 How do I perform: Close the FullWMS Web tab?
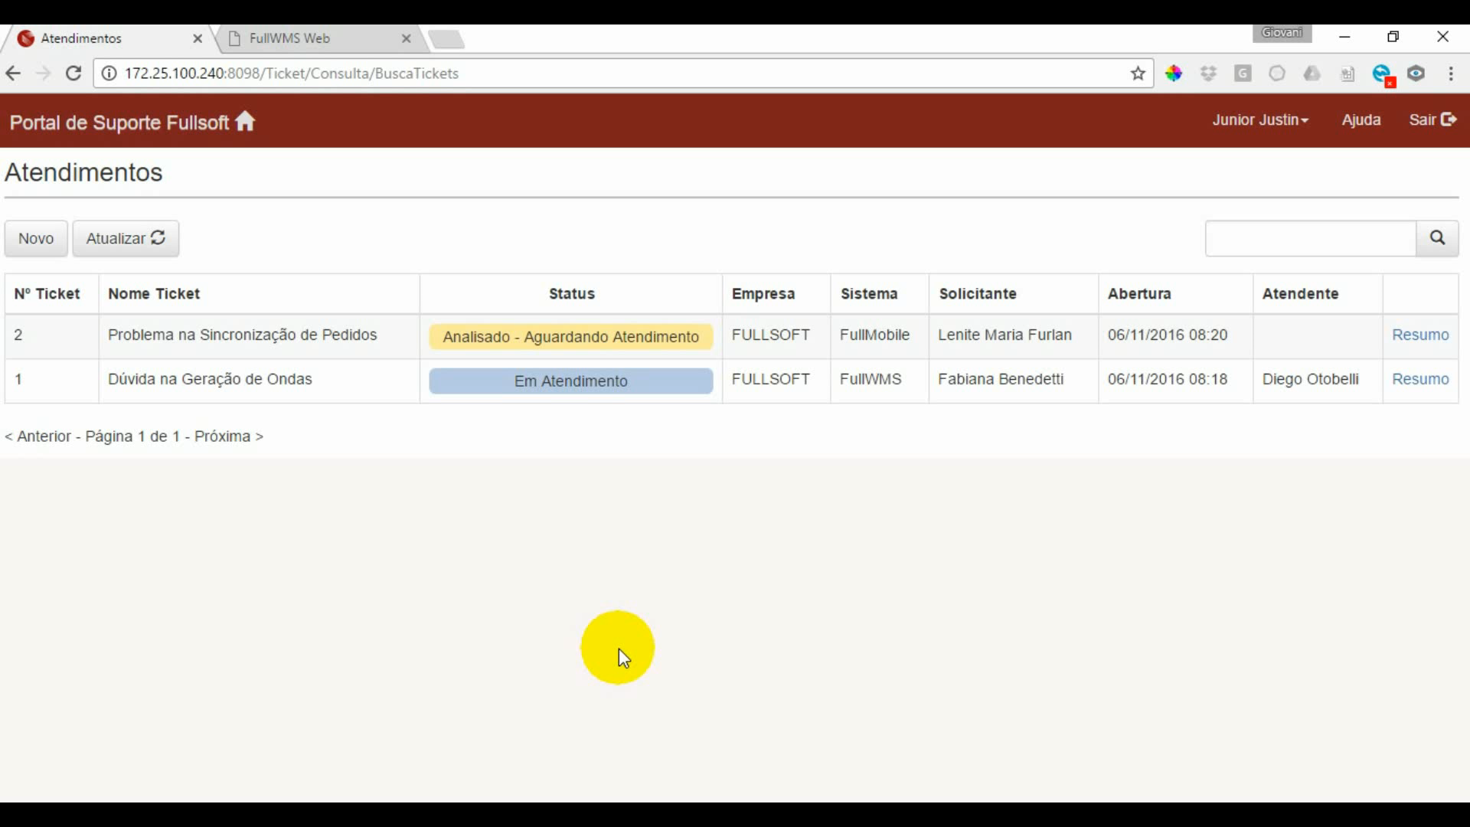[x=407, y=38]
